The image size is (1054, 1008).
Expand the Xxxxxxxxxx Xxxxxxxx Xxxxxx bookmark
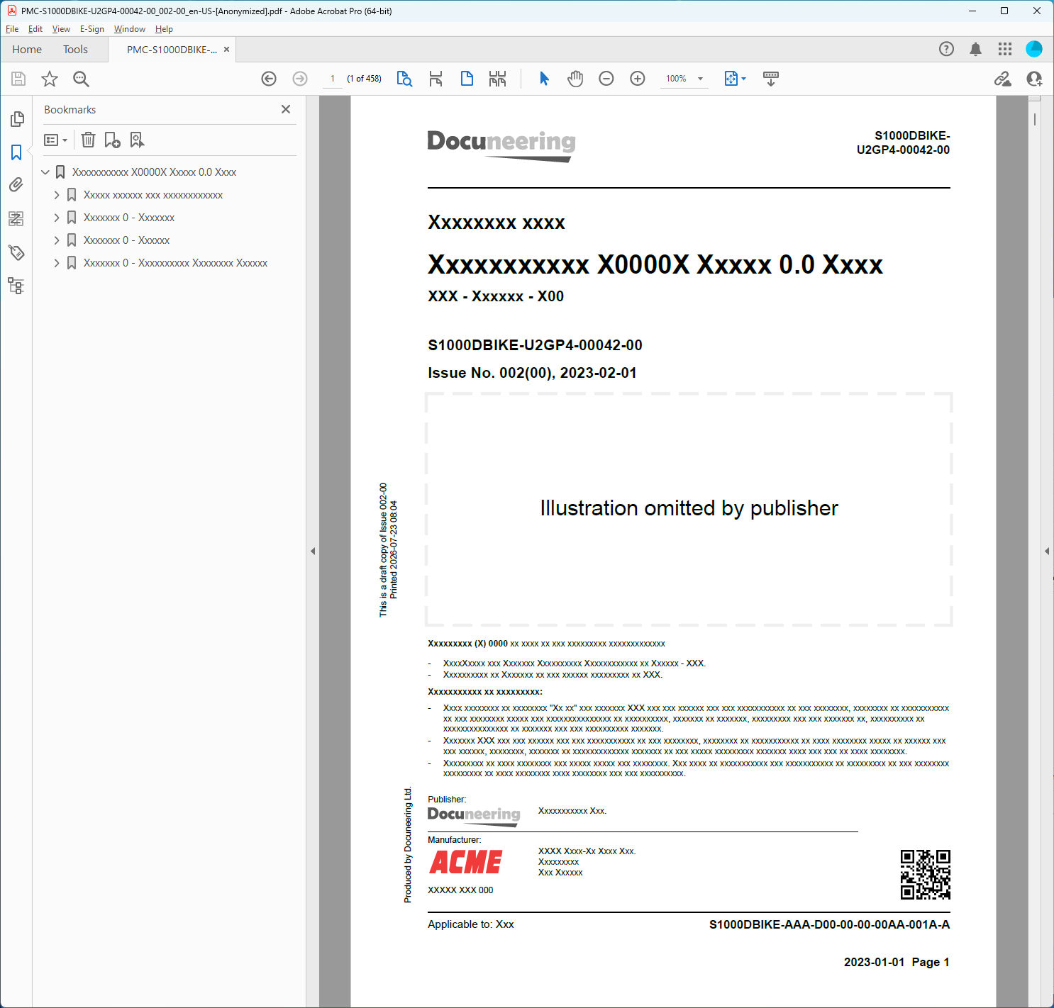(57, 263)
